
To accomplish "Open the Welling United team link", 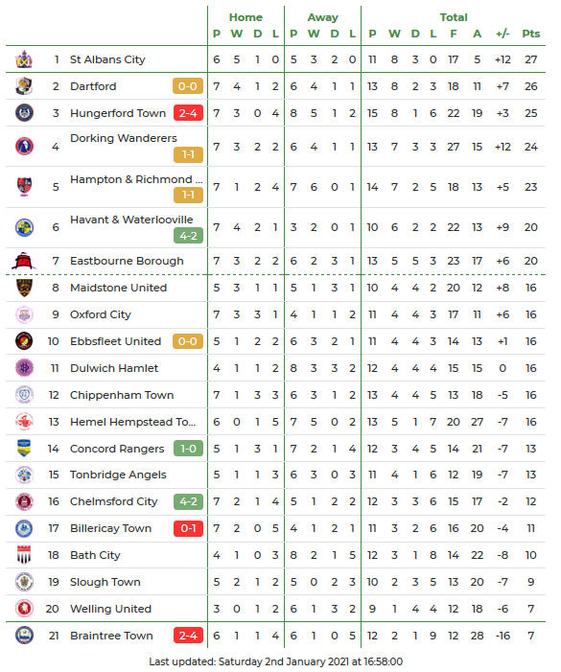I will coord(110,609).
